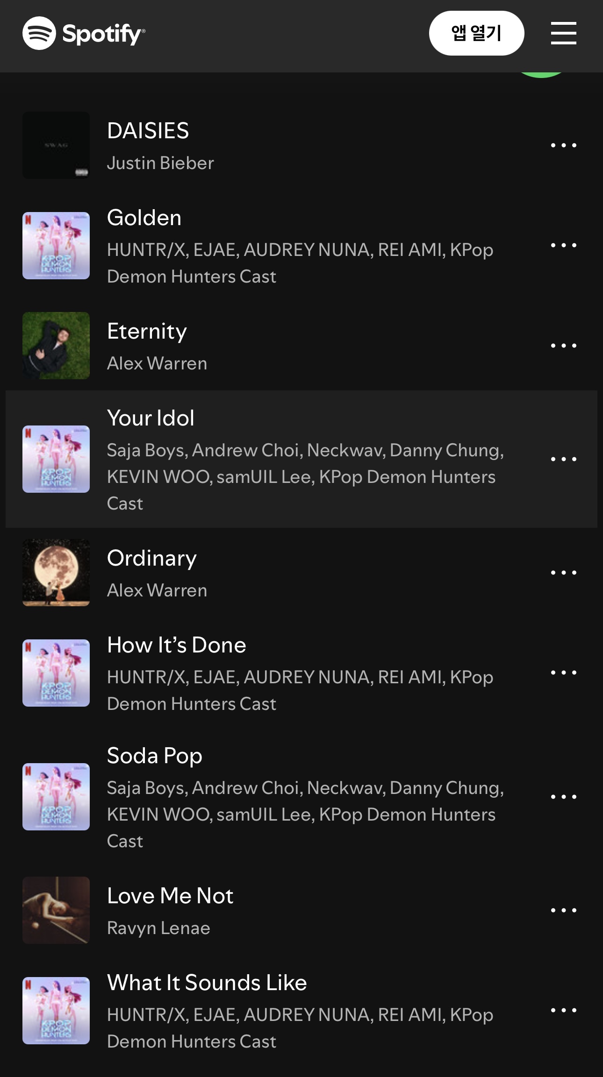The height and width of the screenshot is (1077, 603).
Task: Open more options for Love Me Not
Action: click(563, 910)
